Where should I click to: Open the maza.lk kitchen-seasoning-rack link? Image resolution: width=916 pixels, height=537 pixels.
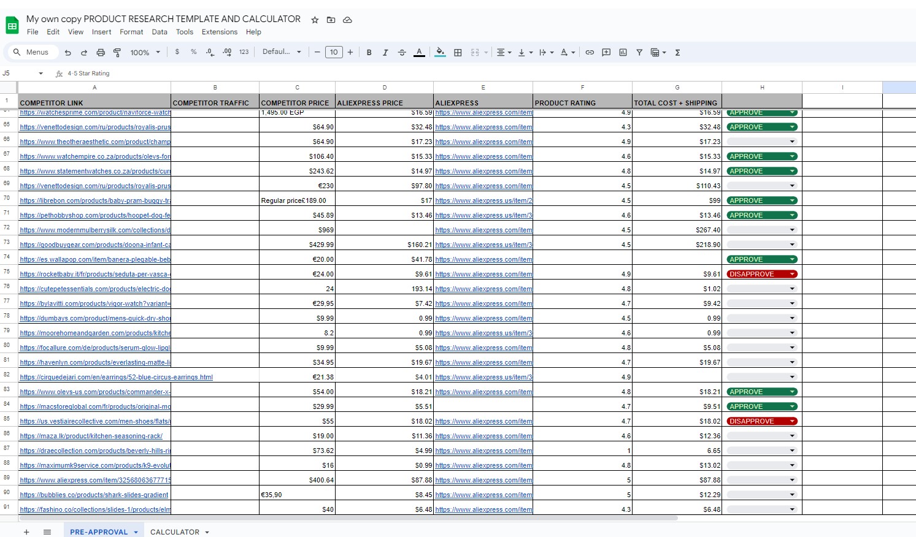(x=91, y=436)
